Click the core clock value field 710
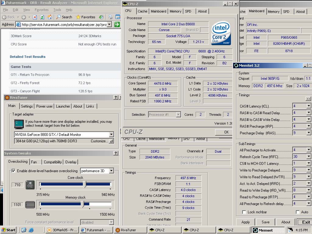 pyautogui.click(x=17, y=185)
